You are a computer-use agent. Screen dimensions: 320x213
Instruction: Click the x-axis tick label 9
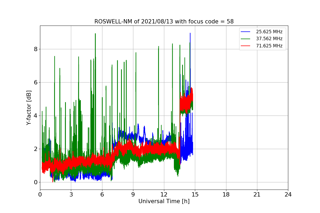(133, 195)
